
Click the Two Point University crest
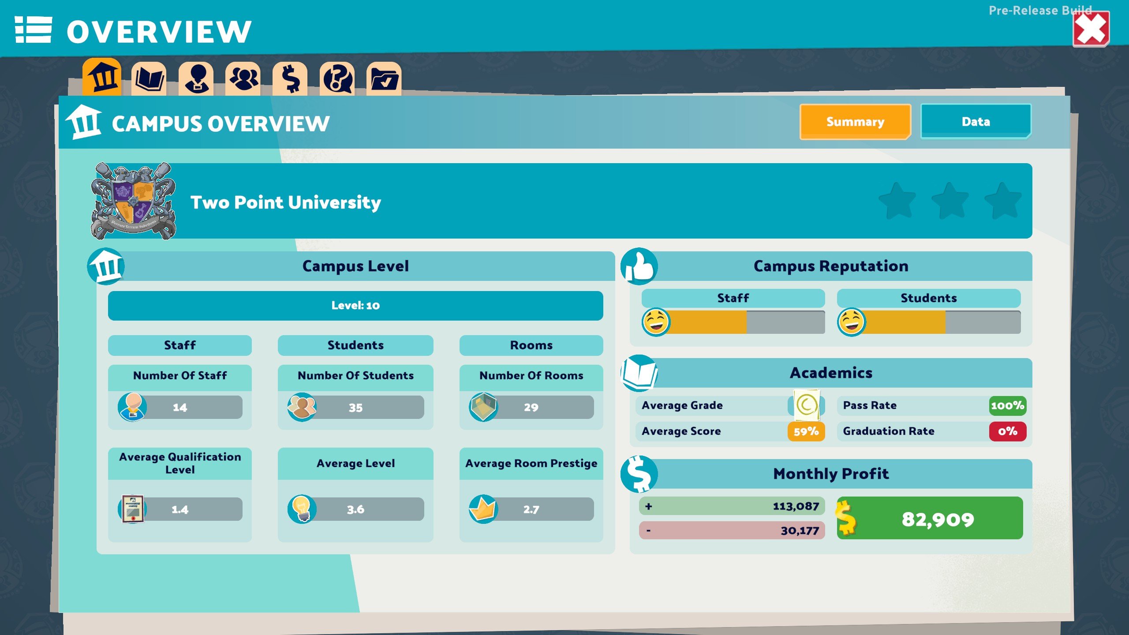[x=133, y=201]
